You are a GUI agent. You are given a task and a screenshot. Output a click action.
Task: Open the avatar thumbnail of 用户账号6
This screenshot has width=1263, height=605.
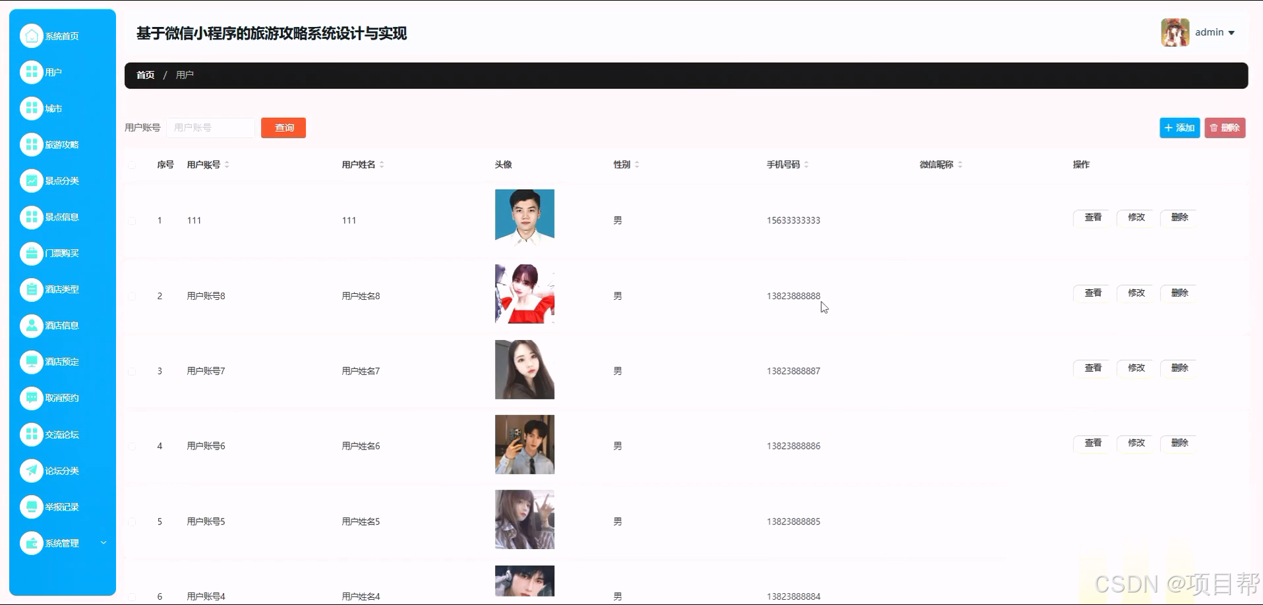(525, 445)
